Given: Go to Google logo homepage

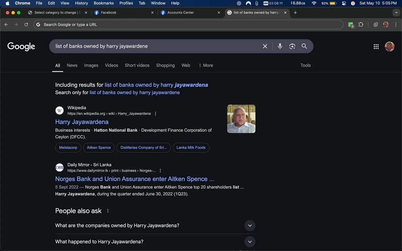Looking at the screenshot, I should [21, 47].
